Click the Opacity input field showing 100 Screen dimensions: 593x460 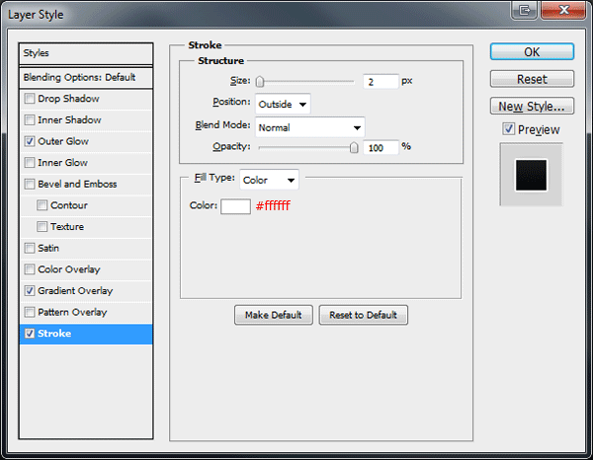point(381,148)
